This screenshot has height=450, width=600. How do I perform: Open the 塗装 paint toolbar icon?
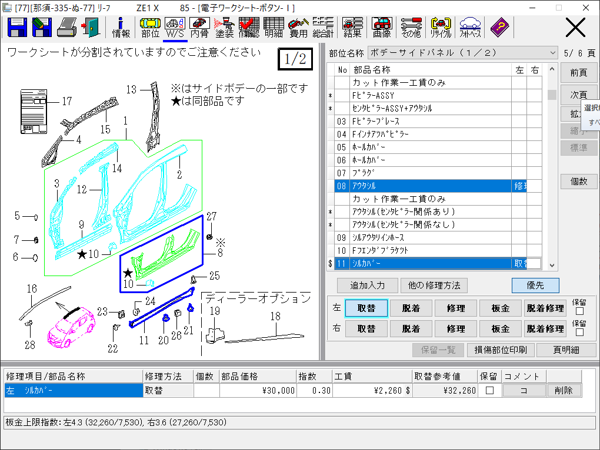coord(224,27)
